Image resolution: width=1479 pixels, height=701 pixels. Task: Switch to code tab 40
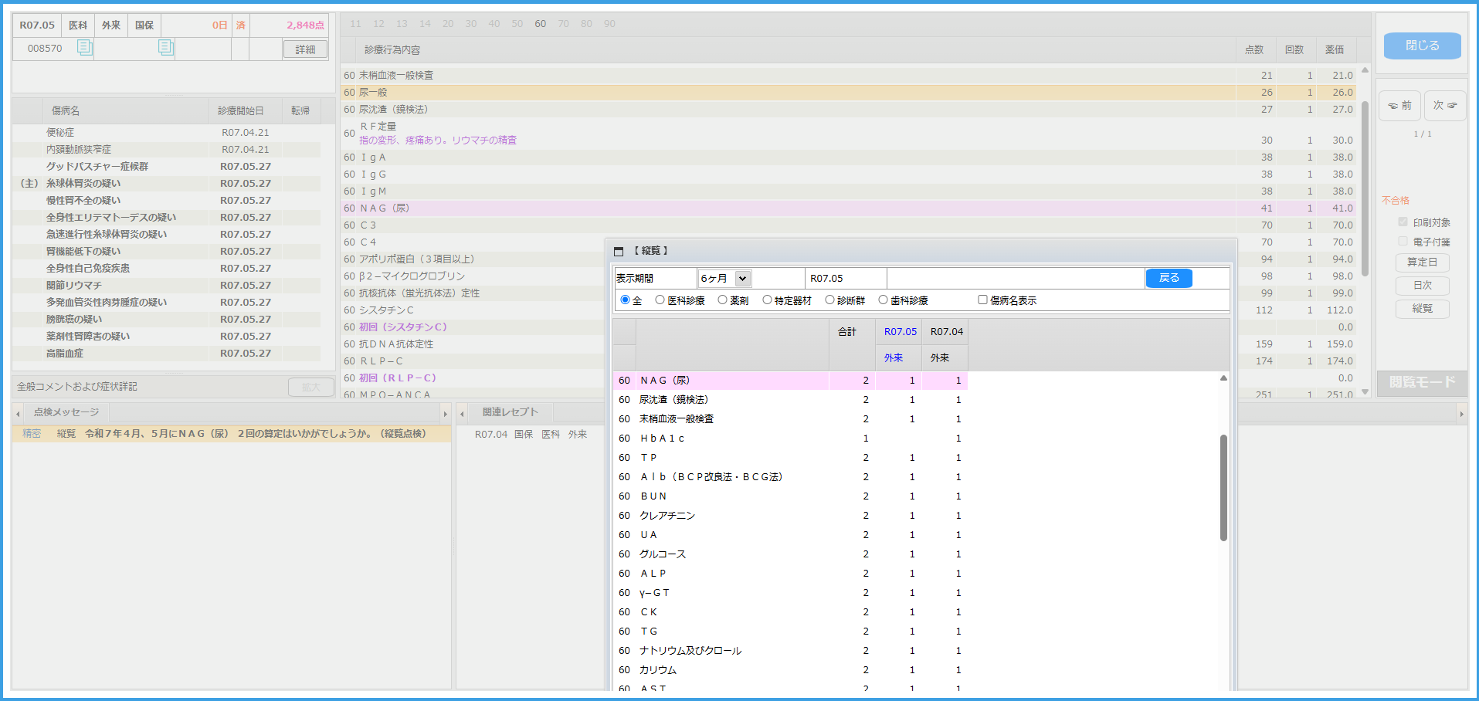494,24
